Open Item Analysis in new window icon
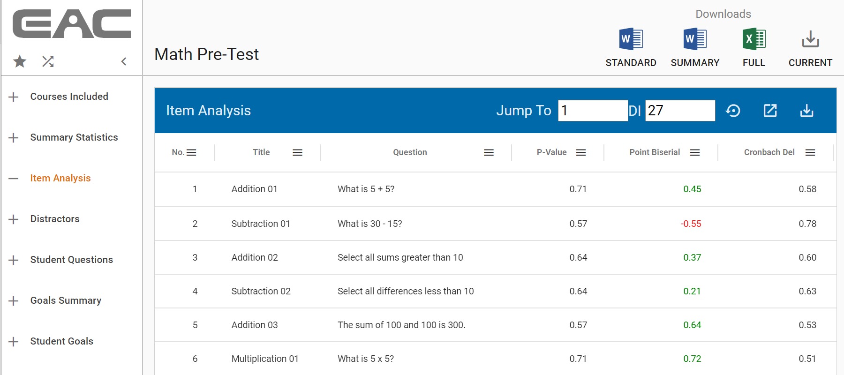Viewport: 844px width, 375px height. (770, 111)
